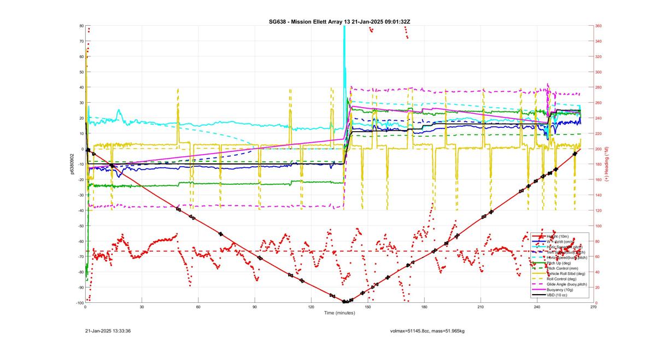656x340 pixels.
Task: Click the magenta line sample beside "Buoyancy (10g)"
Action: pyautogui.click(x=538, y=290)
